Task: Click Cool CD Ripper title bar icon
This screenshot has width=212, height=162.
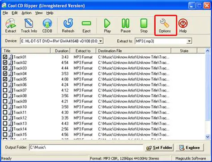Action: click(x=4, y=5)
